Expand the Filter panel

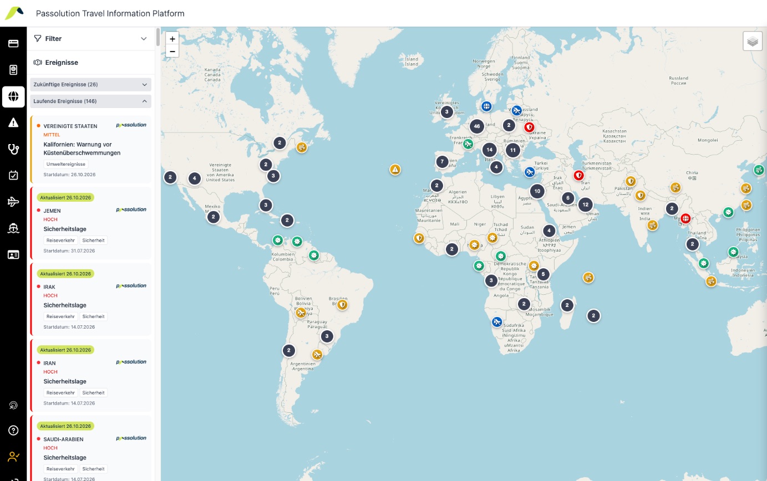91,39
